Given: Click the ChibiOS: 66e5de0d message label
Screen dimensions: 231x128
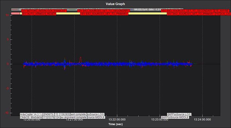Looking at the screenshot, I should [31, 117].
